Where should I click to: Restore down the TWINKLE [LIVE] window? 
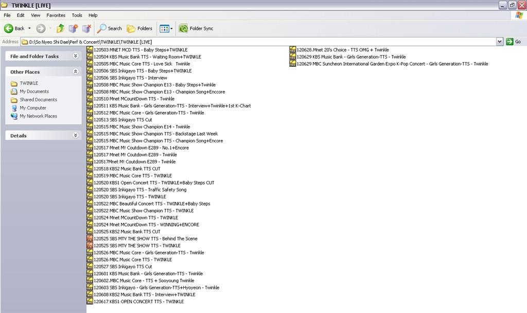point(512,5)
